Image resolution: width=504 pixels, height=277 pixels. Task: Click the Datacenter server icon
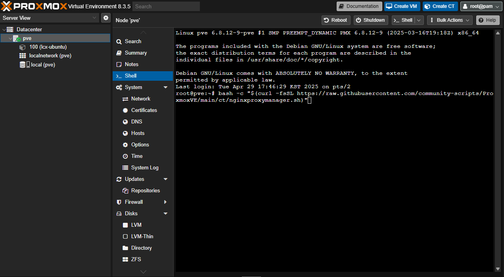click(10, 29)
